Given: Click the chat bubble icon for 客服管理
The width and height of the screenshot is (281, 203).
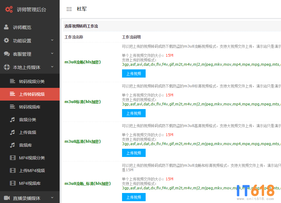Looking at the screenshot, I should (x=7, y=54).
